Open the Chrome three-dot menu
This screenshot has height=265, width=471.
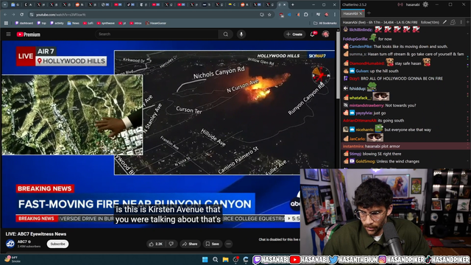pos(335,15)
